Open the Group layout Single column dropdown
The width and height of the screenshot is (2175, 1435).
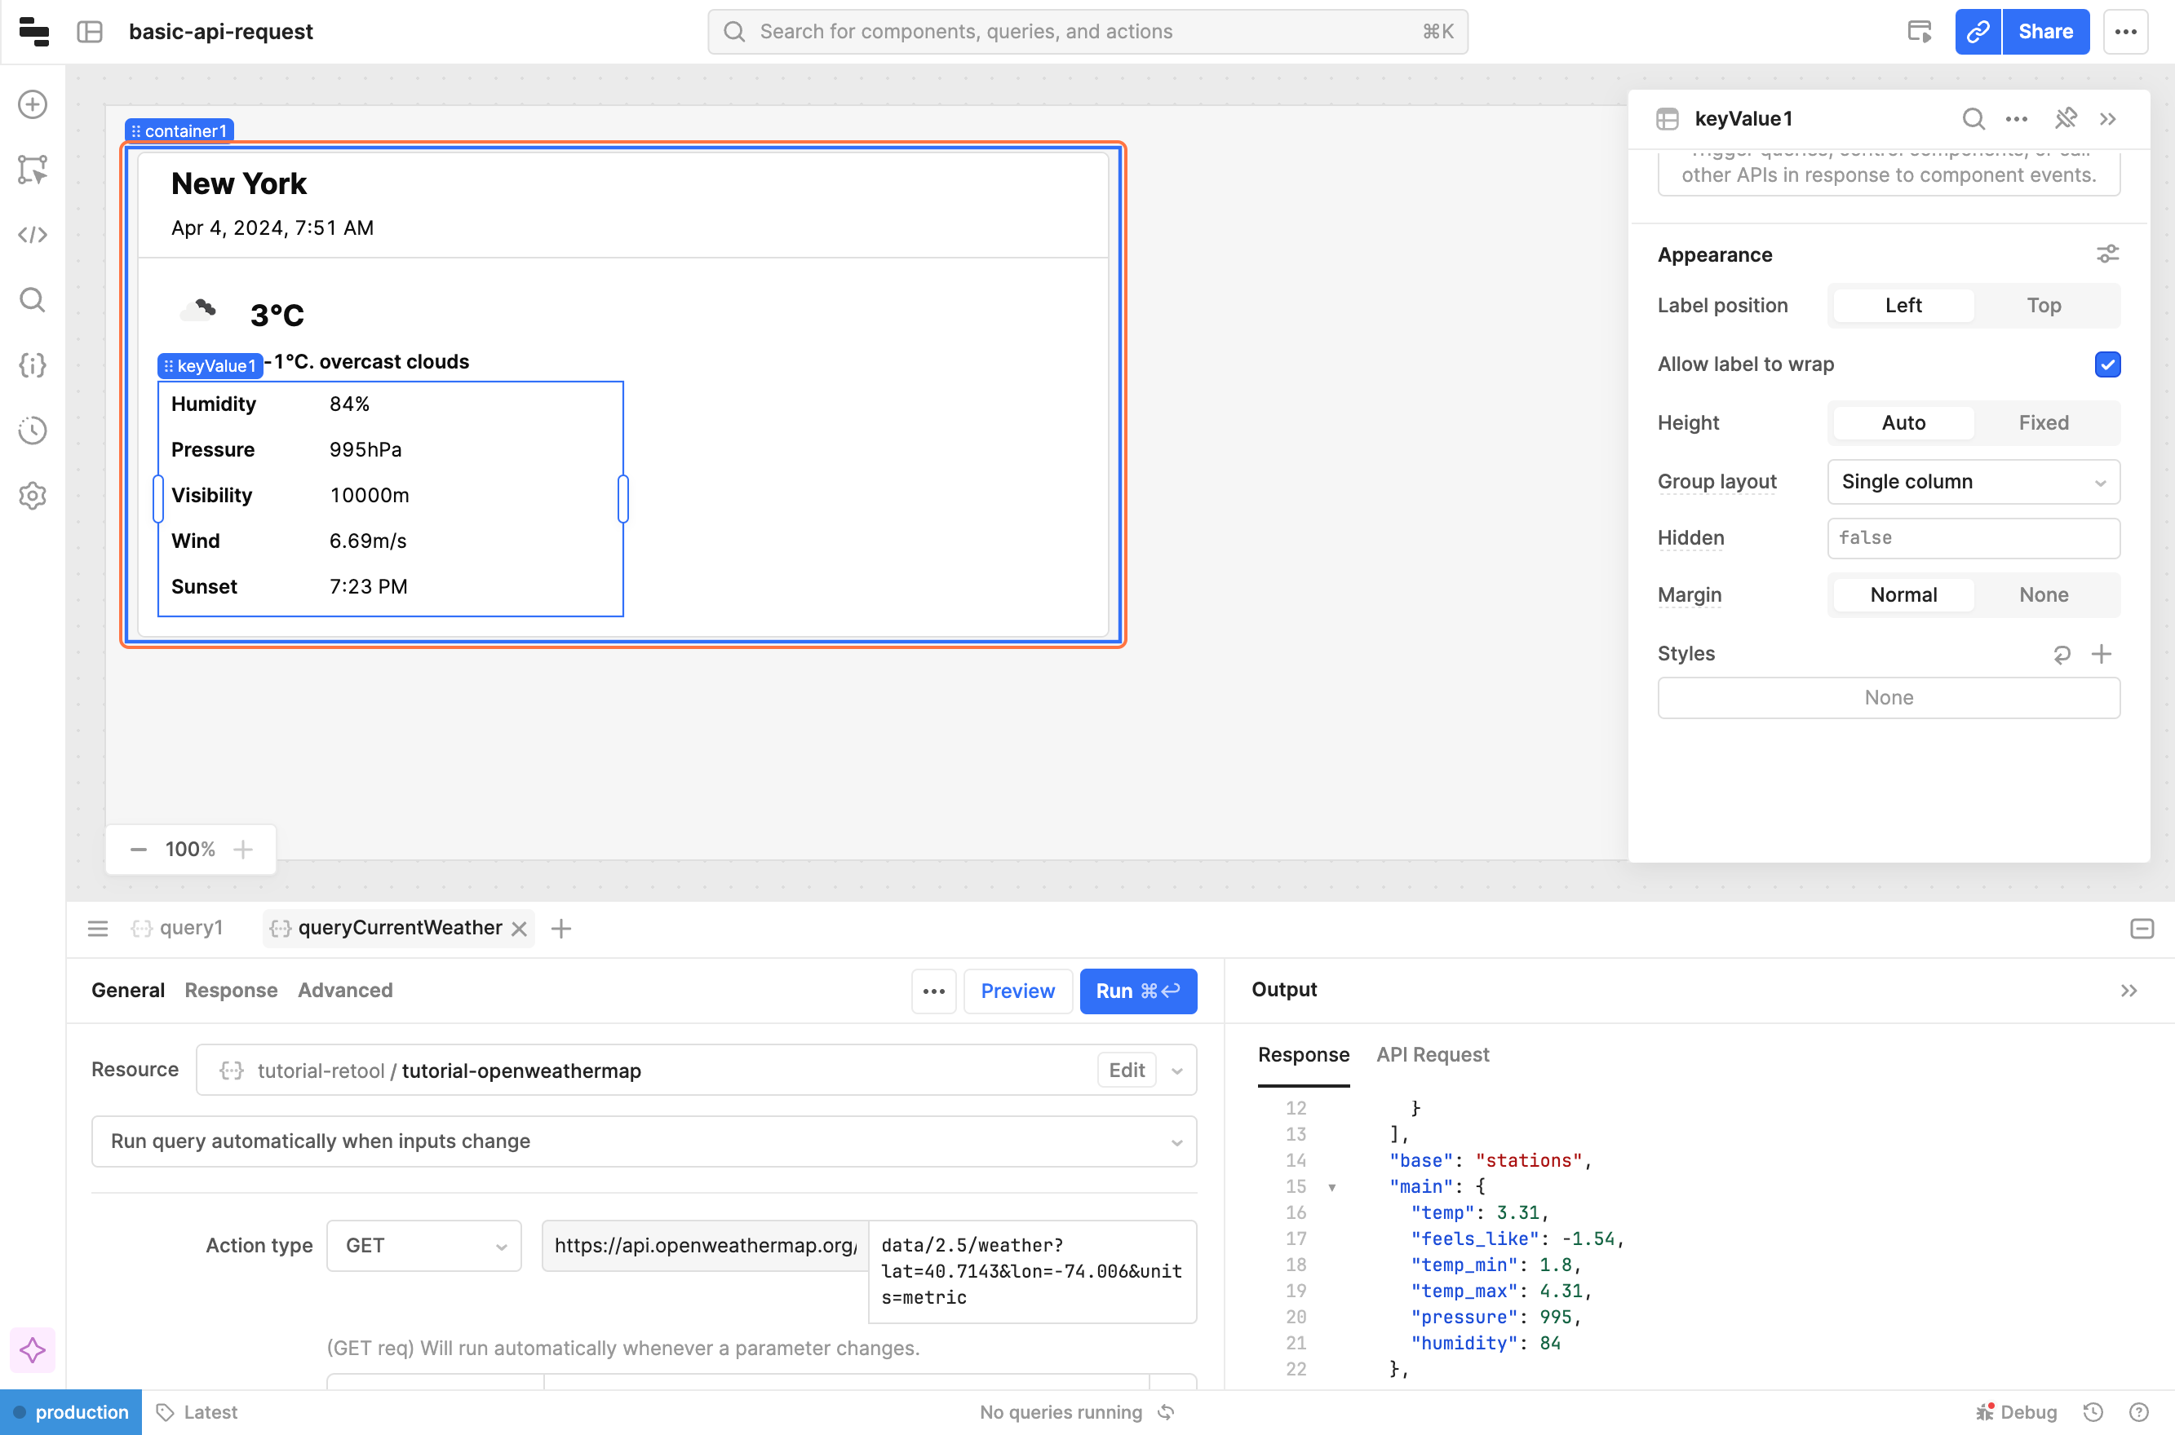click(1973, 481)
